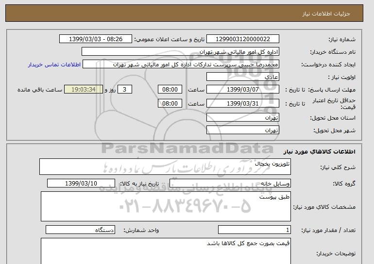Image resolution: width=374 pixels, height=264 pixels.
Task: Click the goods group field وسایل خانه
Action: 230,184
